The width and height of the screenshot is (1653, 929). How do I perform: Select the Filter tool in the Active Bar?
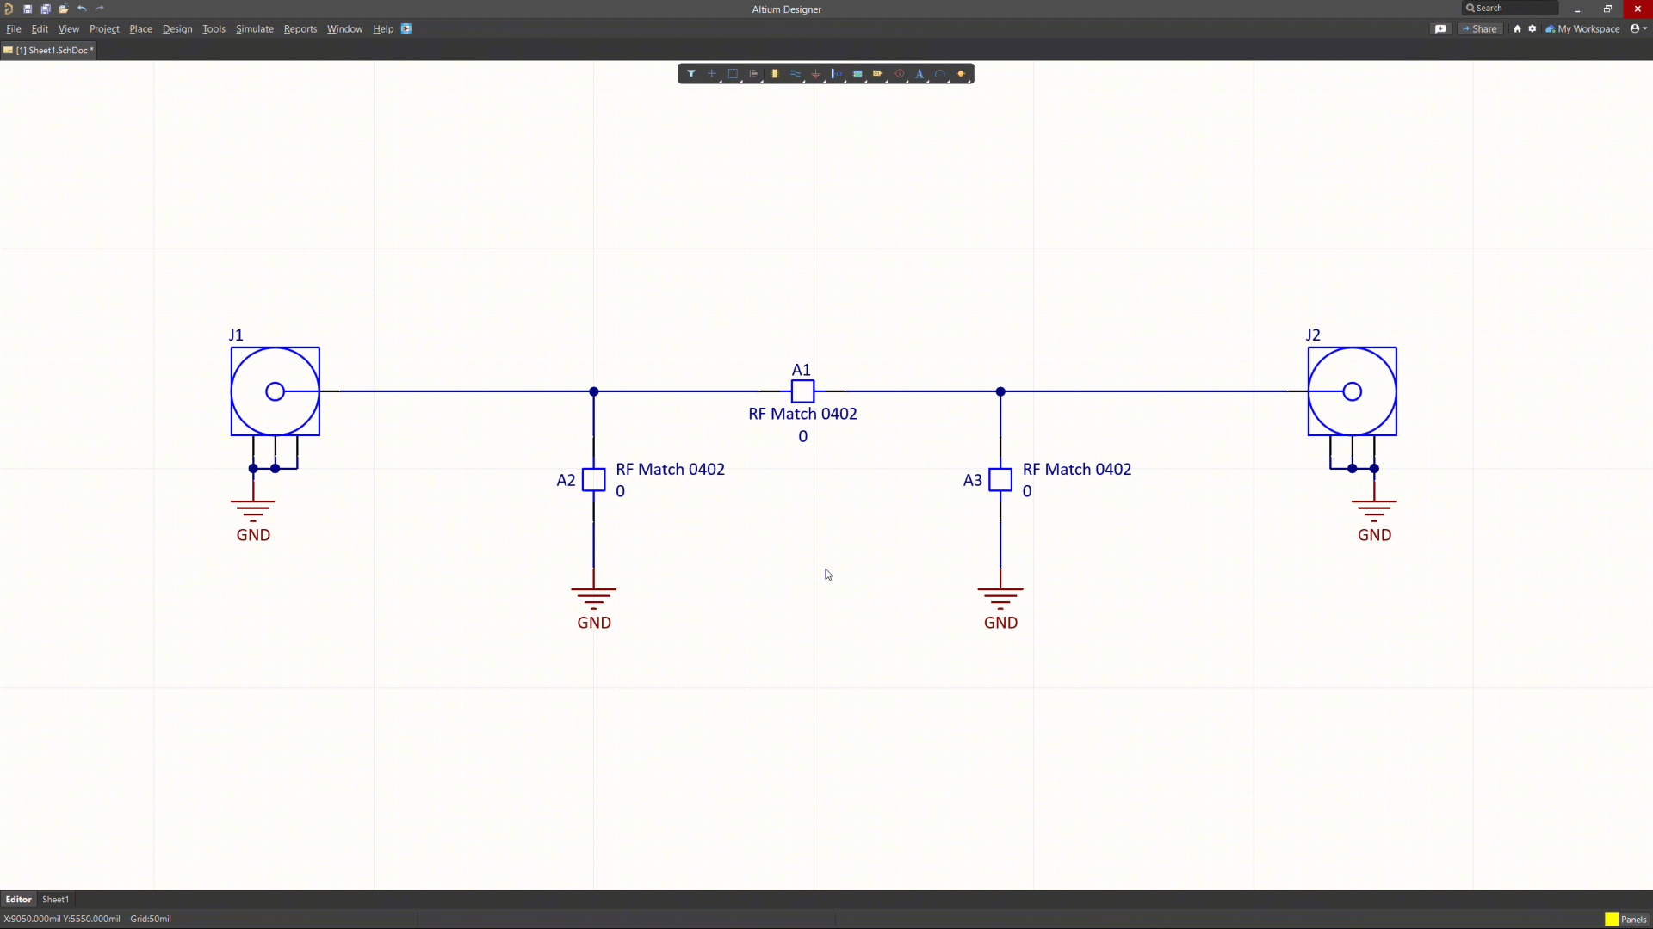click(691, 73)
